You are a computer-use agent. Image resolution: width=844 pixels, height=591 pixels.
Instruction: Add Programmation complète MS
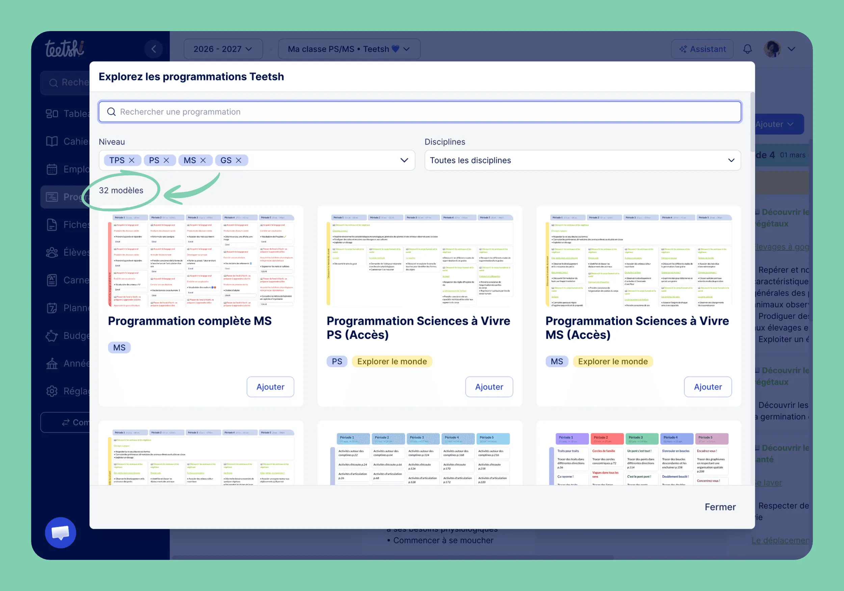[270, 387]
